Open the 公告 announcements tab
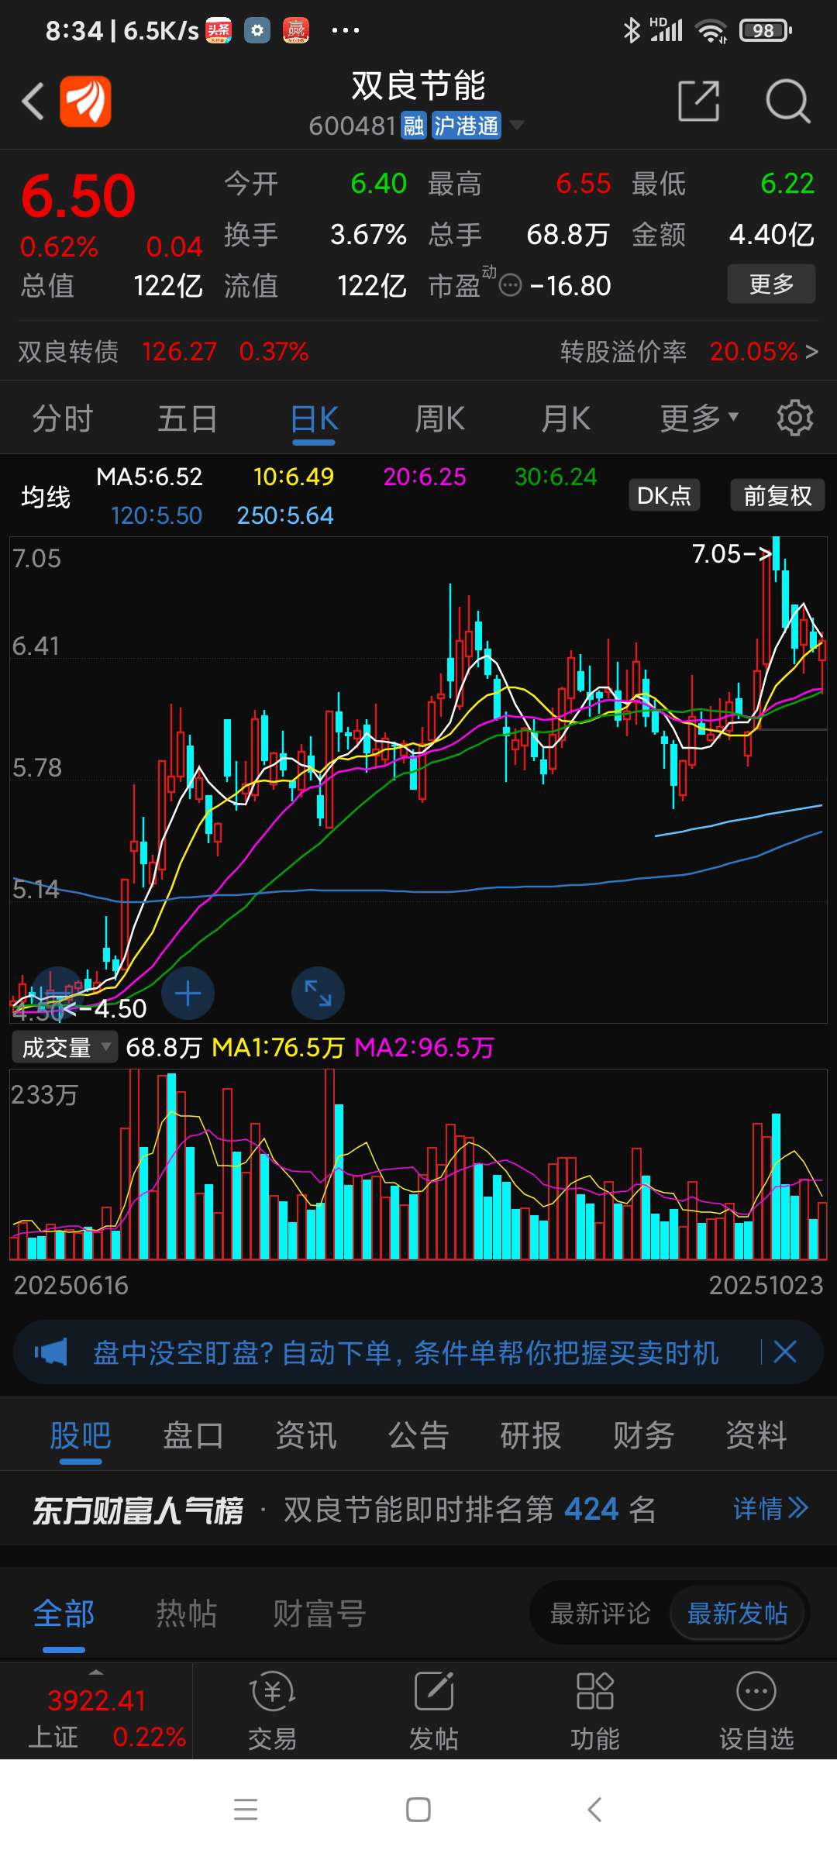This screenshot has width=837, height=1860. [x=418, y=1435]
